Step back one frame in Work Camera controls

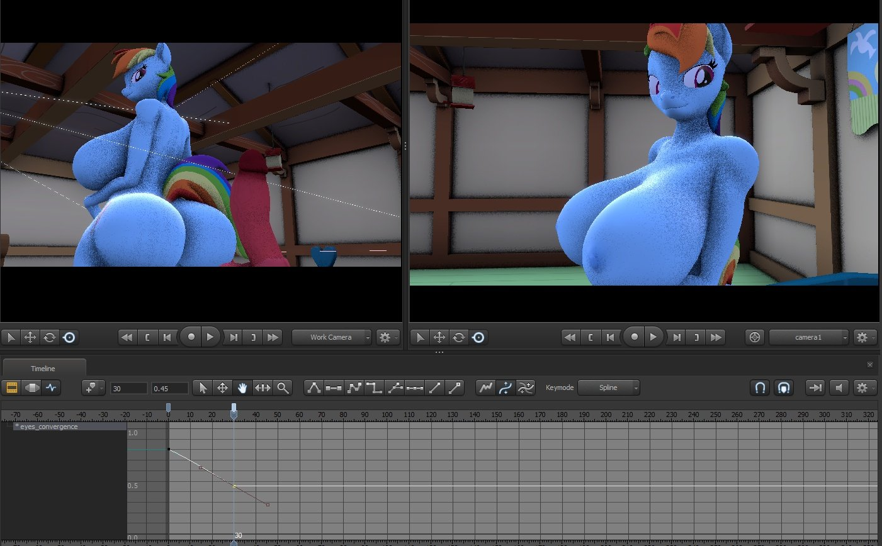point(167,337)
